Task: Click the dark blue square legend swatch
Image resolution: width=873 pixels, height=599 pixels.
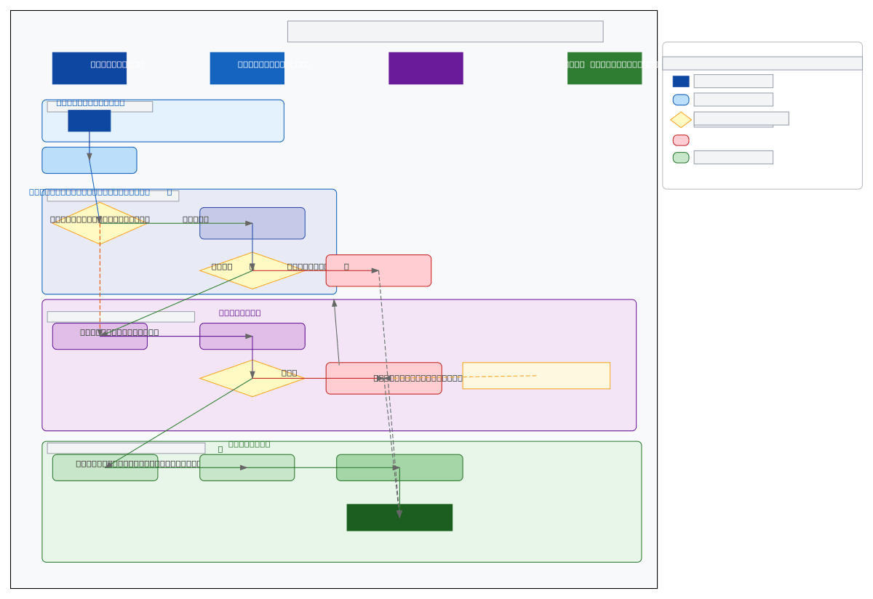Action: [x=681, y=81]
